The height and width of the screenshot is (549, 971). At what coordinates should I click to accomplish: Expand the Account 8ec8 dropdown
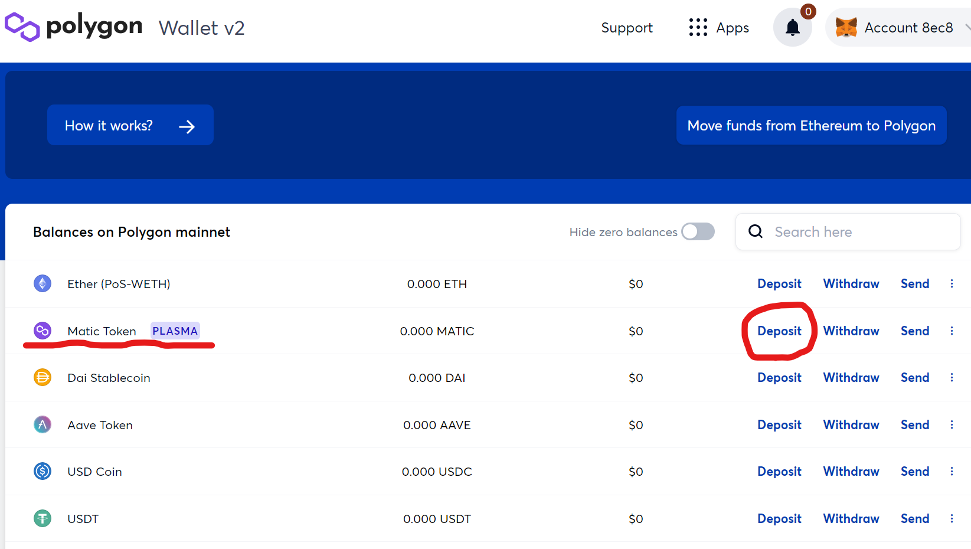(967, 28)
